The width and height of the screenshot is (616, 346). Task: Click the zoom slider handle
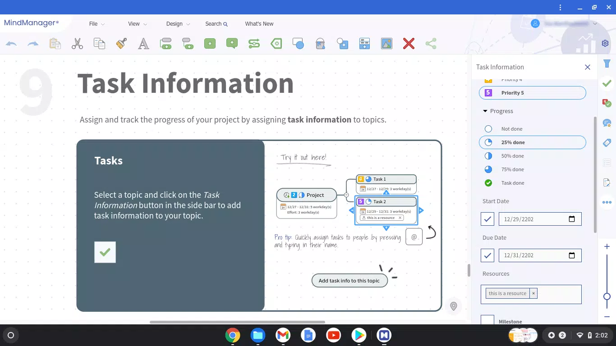click(607, 296)
